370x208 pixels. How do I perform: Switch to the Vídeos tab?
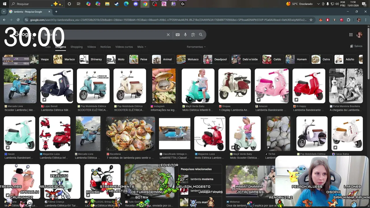pyautogui.click(x=91, y=47)
